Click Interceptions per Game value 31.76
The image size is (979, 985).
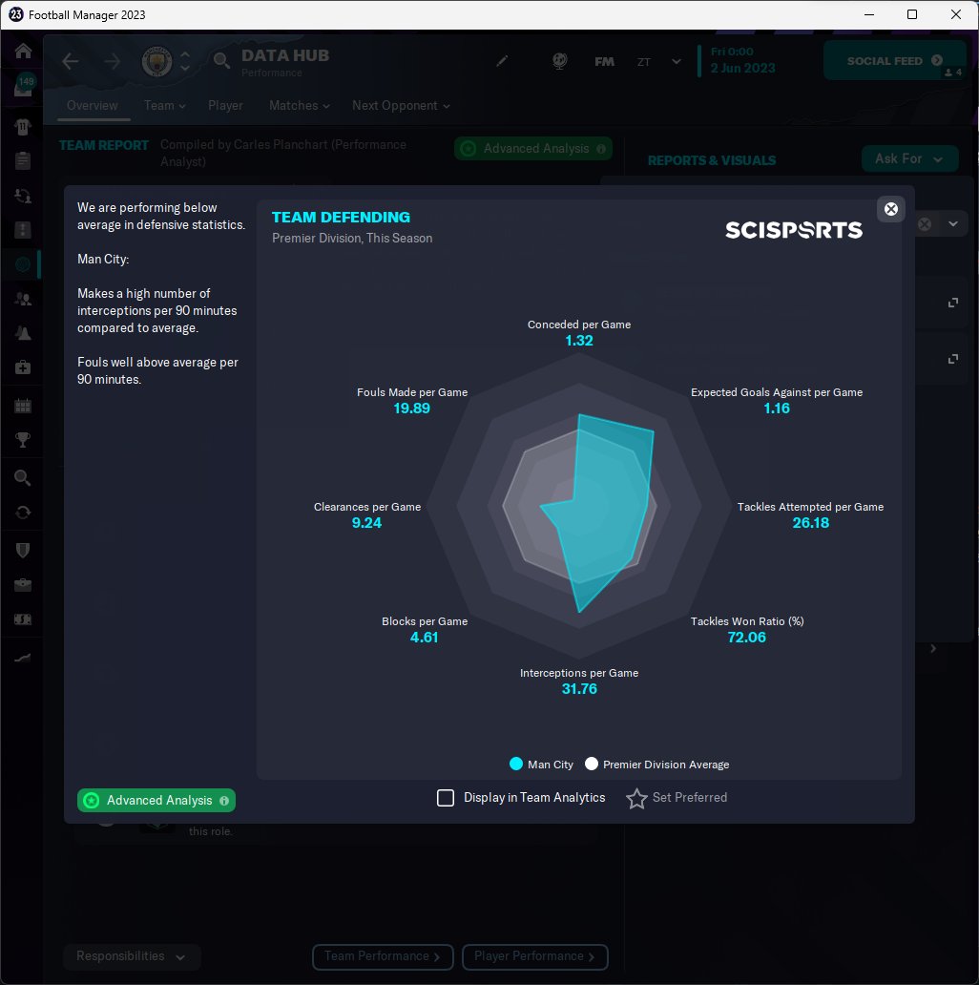[x=579, y=689]
